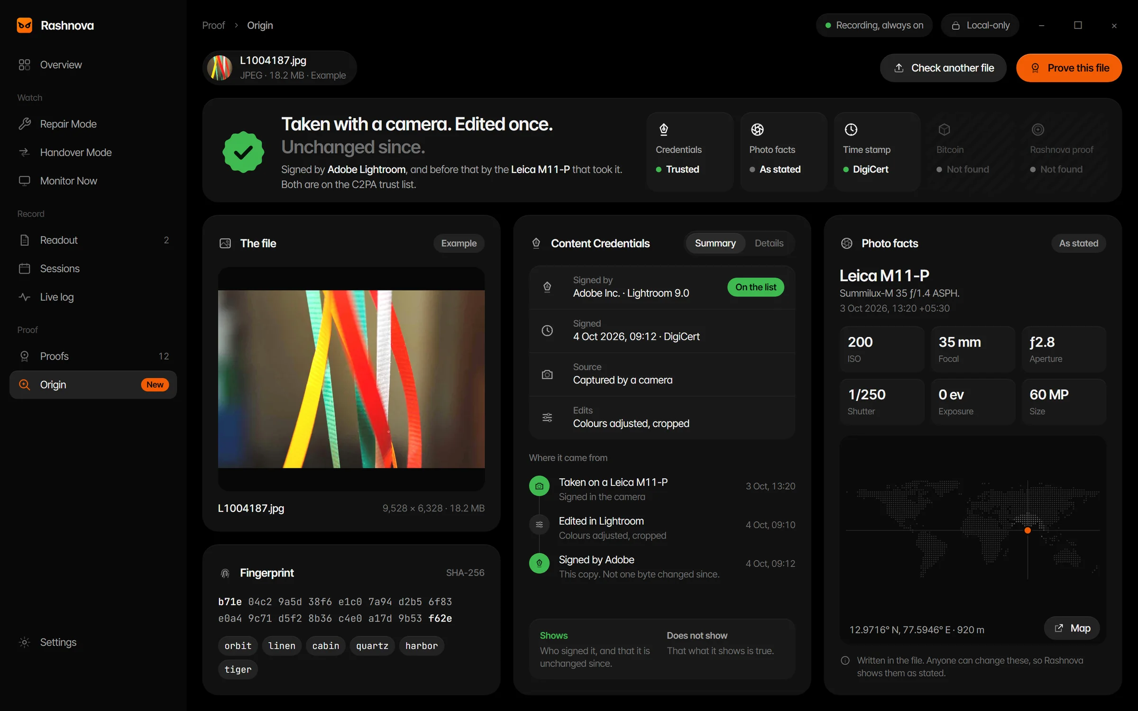Open Sessions calendar item
1138x711 pixels.
[93, 269]
